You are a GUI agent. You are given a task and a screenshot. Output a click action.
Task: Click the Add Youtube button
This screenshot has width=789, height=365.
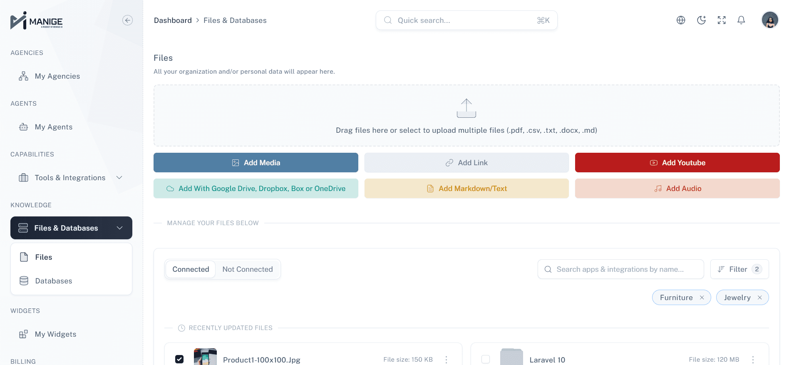click(677, 163)
